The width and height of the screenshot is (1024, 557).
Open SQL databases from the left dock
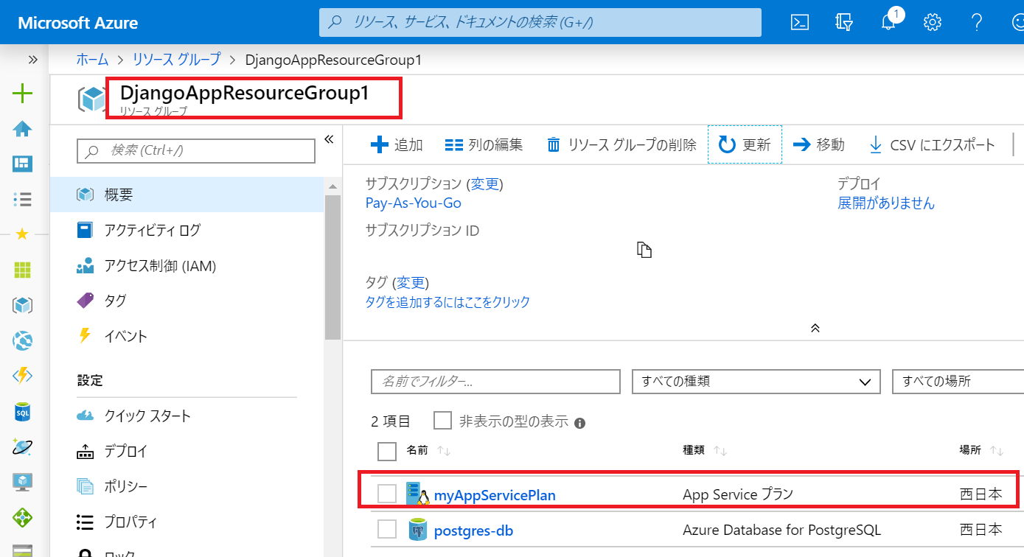(22, 412)
